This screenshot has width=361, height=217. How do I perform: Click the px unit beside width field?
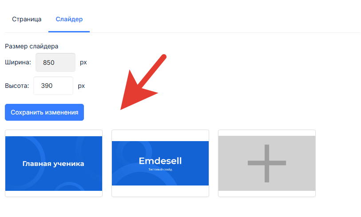[83, 63]
